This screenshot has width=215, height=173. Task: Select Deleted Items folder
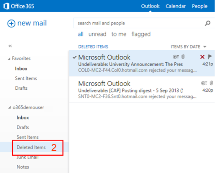pos(31,147)
